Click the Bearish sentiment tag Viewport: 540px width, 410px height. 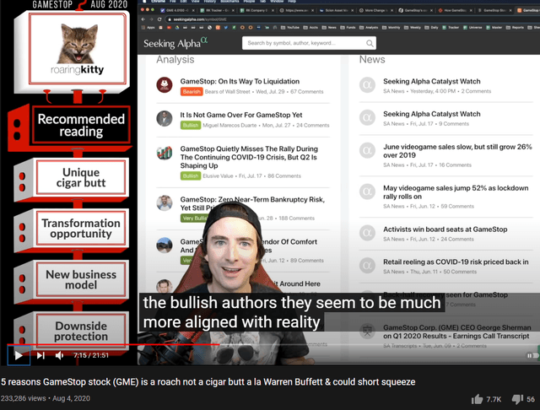(x=192, y=92)
